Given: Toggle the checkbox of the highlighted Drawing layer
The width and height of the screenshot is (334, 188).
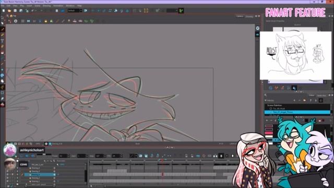Looking at the screenshot, I should [x=18, y=174].
